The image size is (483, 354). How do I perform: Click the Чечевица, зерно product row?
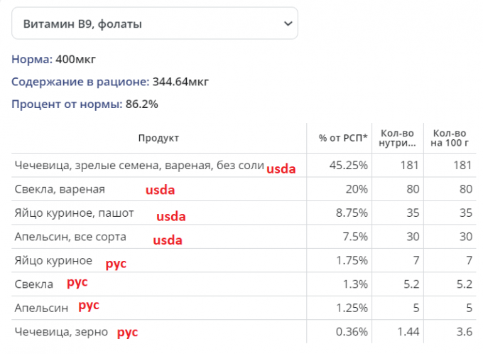[x=61, y=331]
